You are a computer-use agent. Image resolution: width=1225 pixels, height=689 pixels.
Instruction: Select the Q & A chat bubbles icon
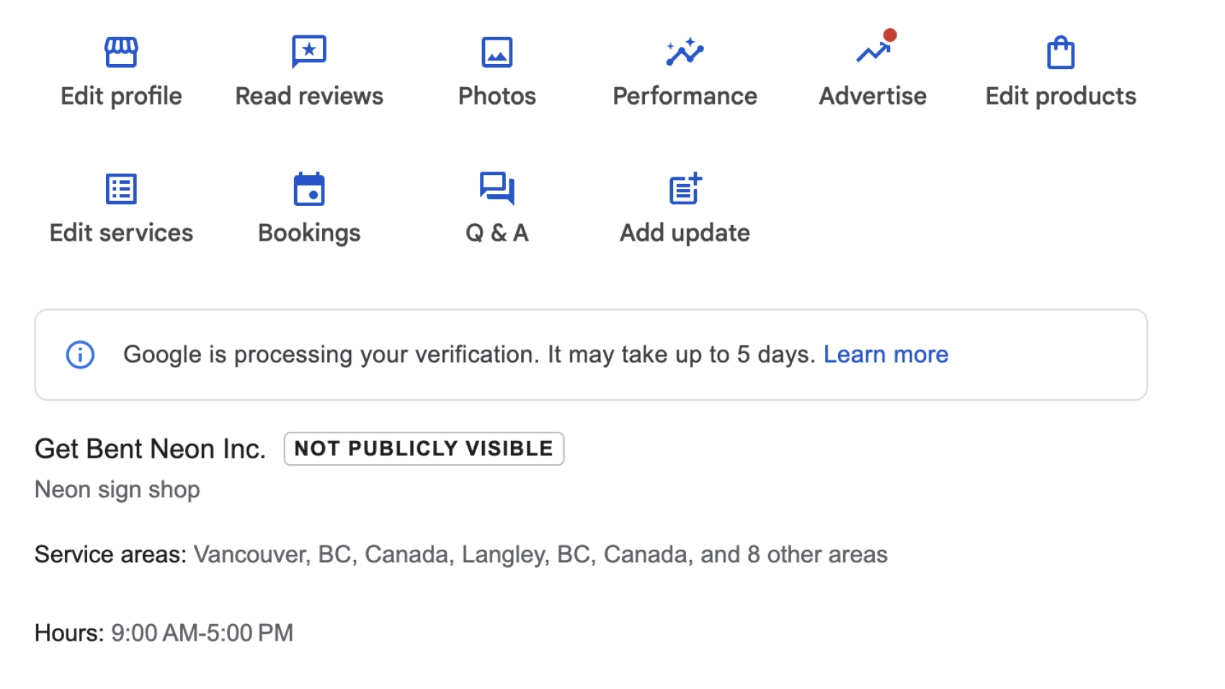[x=497, y=189]
